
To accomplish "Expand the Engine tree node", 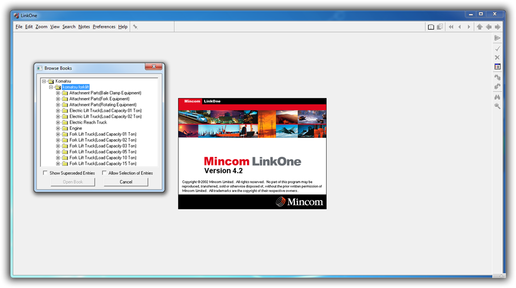I will 58,128.
